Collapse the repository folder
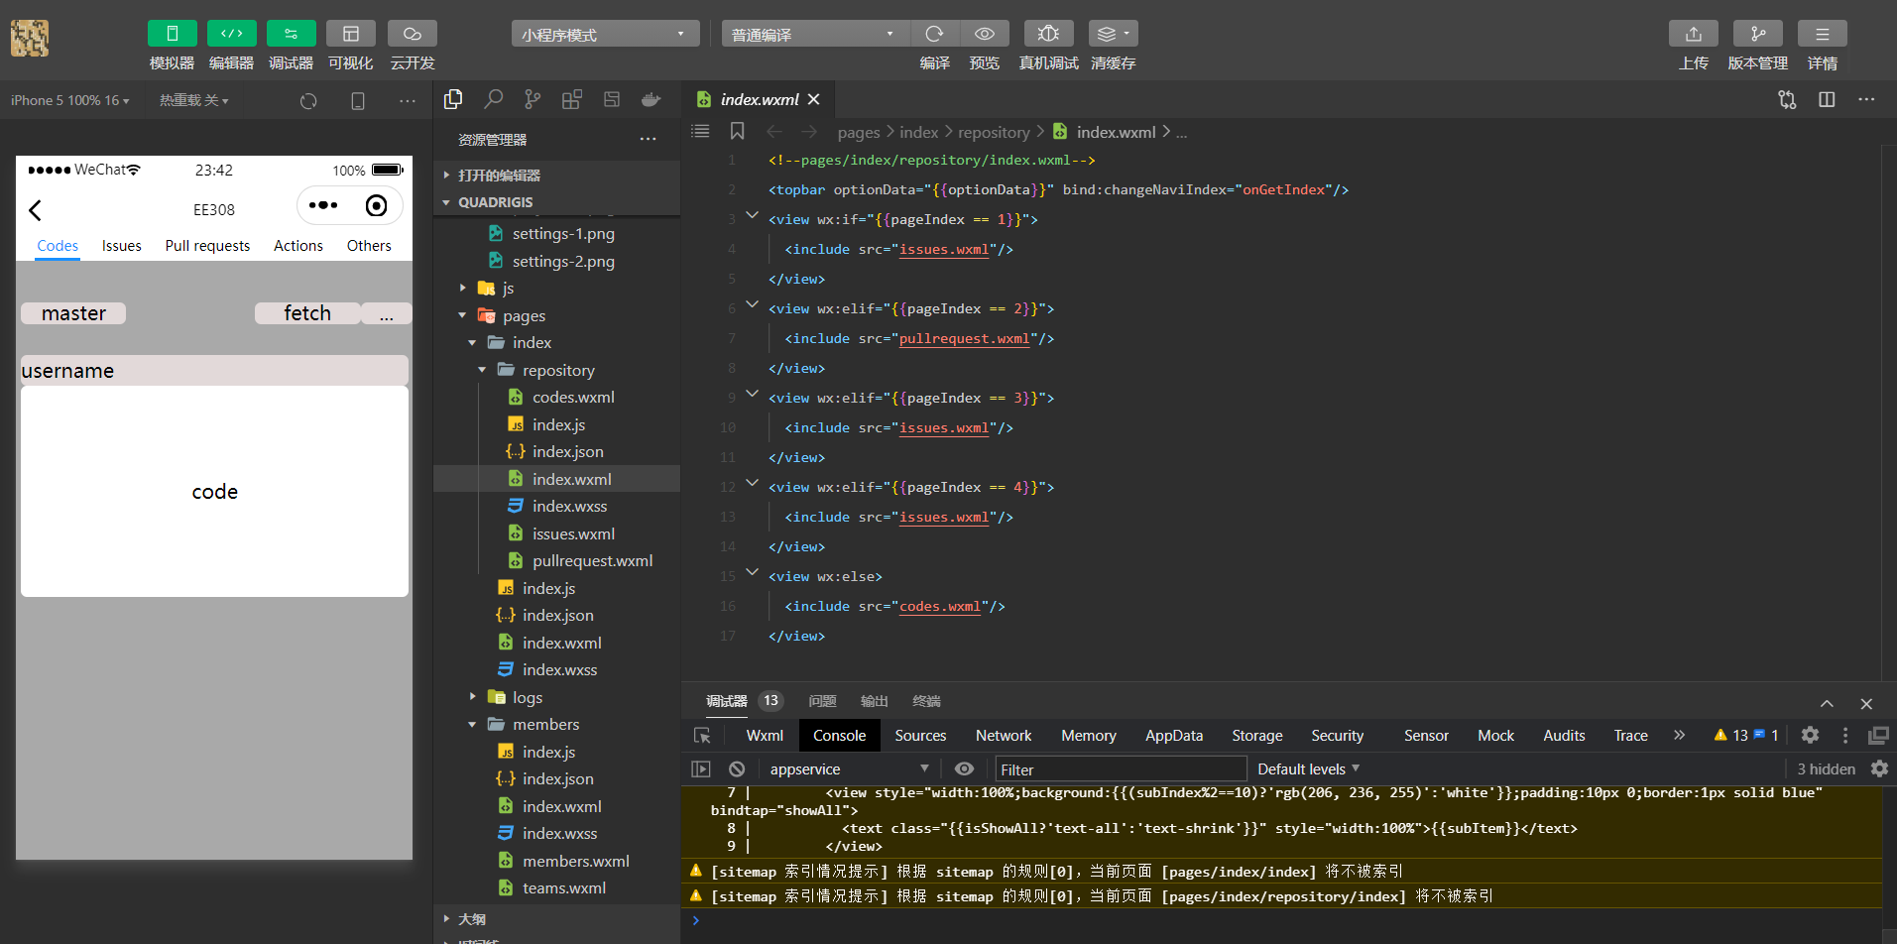 coord(482,370)
